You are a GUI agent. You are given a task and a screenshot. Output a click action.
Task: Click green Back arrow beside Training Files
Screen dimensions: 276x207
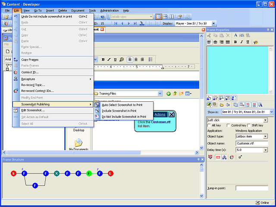pyautogui.click(x=169, y=94)
